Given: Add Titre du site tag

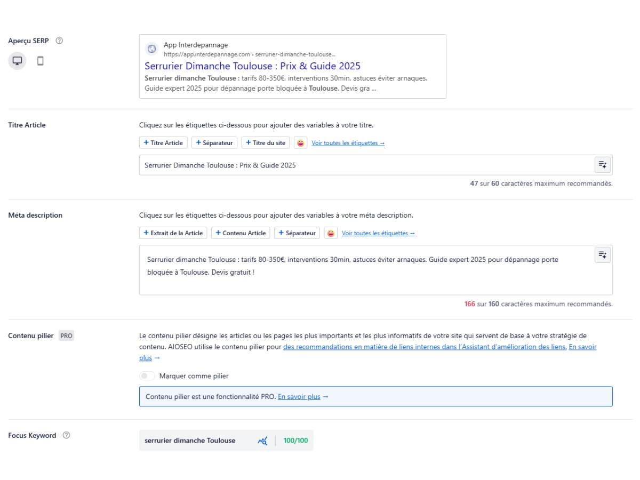Looking at the screenshot, I should point(266,143).
